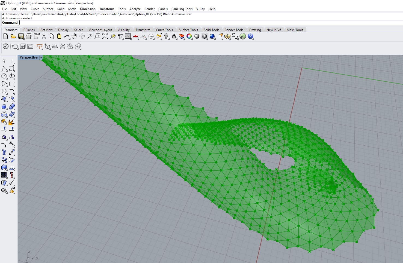Select the Box solid tool in sidebar
The image size is (403, 263).
4,107
